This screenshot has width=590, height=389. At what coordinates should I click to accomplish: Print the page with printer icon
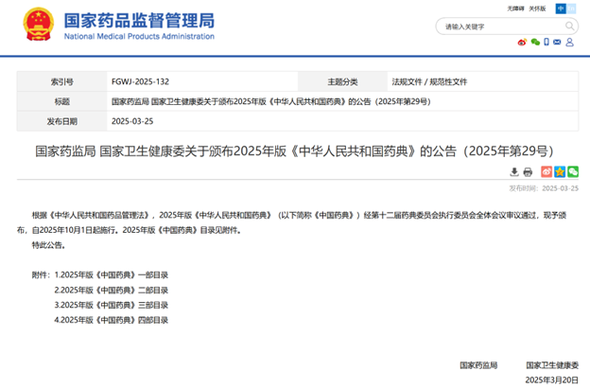coord(529,171)
